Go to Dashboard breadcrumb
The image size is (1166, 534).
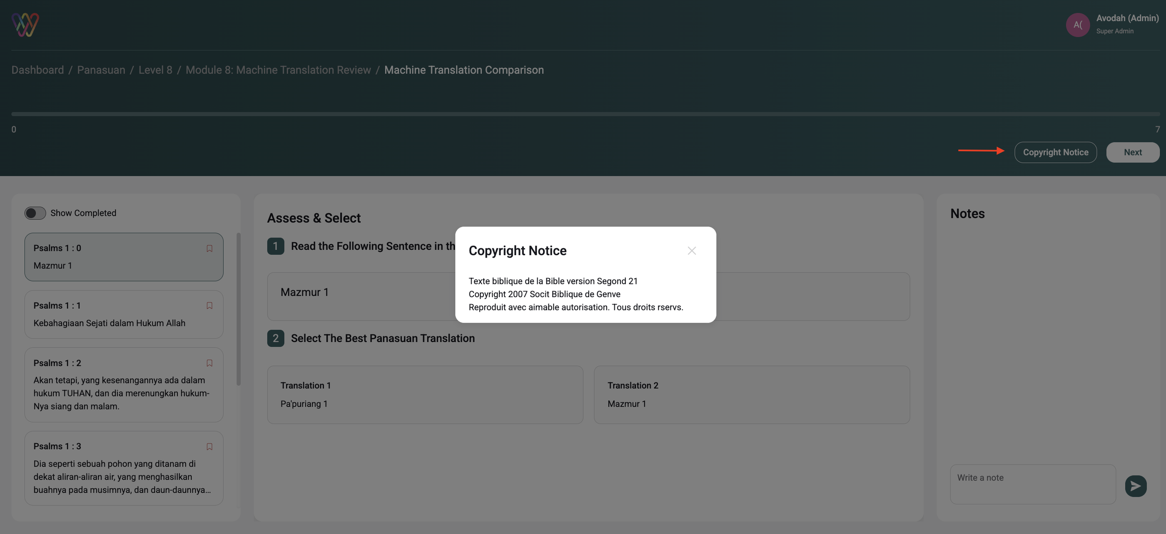37,70
